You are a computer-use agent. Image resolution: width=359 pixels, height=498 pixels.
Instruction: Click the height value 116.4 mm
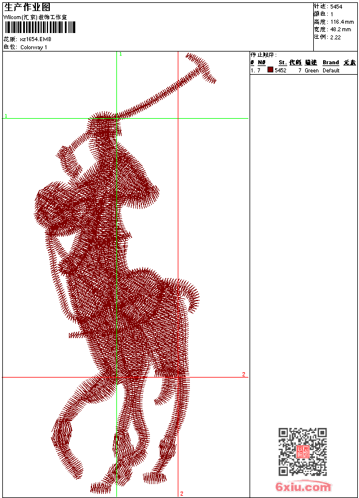tap(342, 22)
